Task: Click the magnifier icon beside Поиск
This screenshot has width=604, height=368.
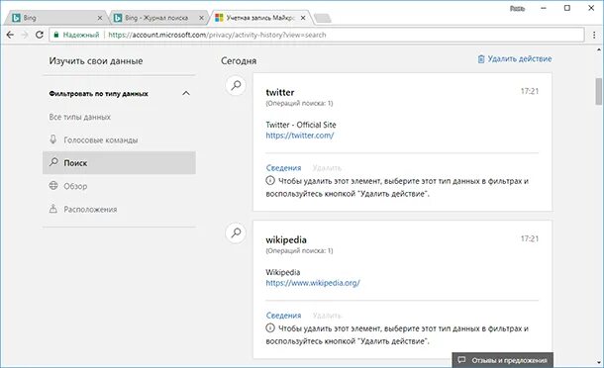Action: point(53,162)
